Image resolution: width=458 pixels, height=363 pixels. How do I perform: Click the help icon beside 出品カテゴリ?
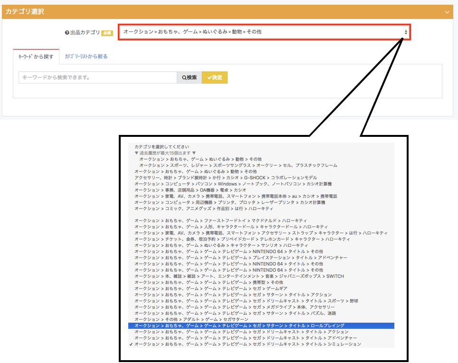67,33
